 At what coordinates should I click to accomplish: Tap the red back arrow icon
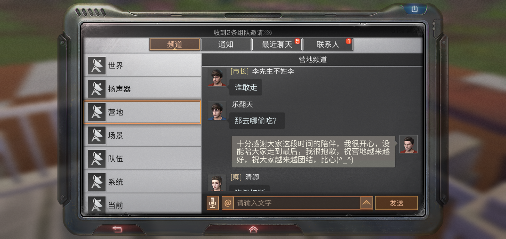pyautogui.click(x=117, y=229)
